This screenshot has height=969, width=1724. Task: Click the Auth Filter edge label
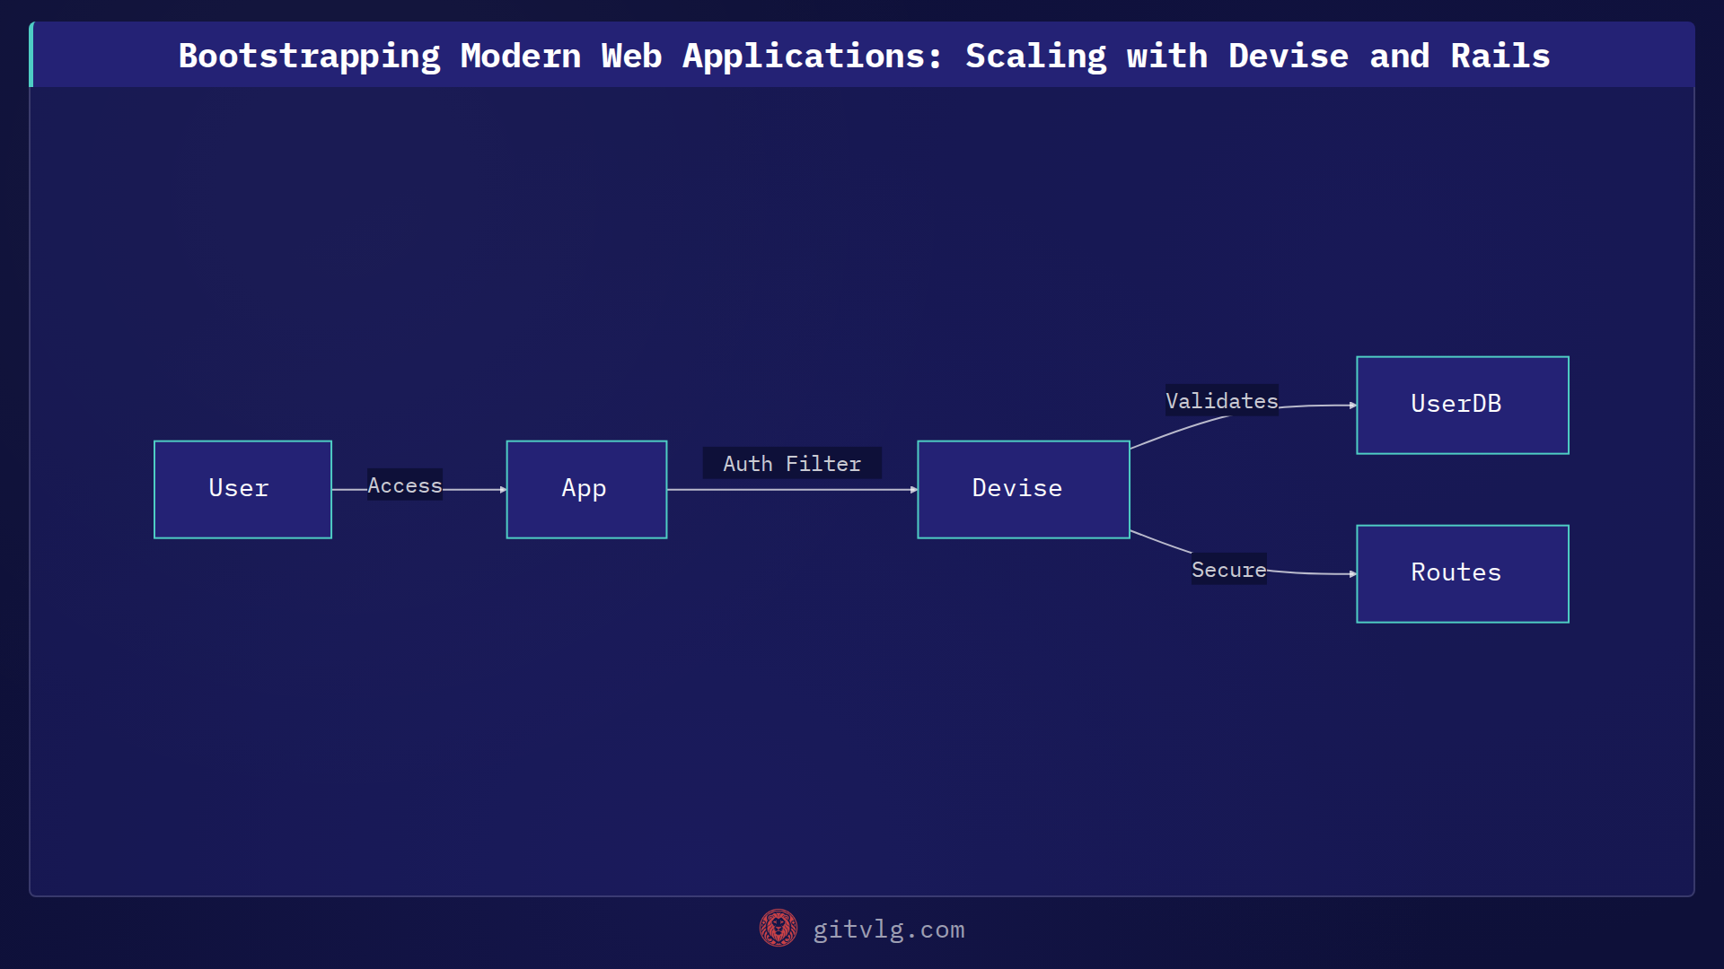pos(792,463)
